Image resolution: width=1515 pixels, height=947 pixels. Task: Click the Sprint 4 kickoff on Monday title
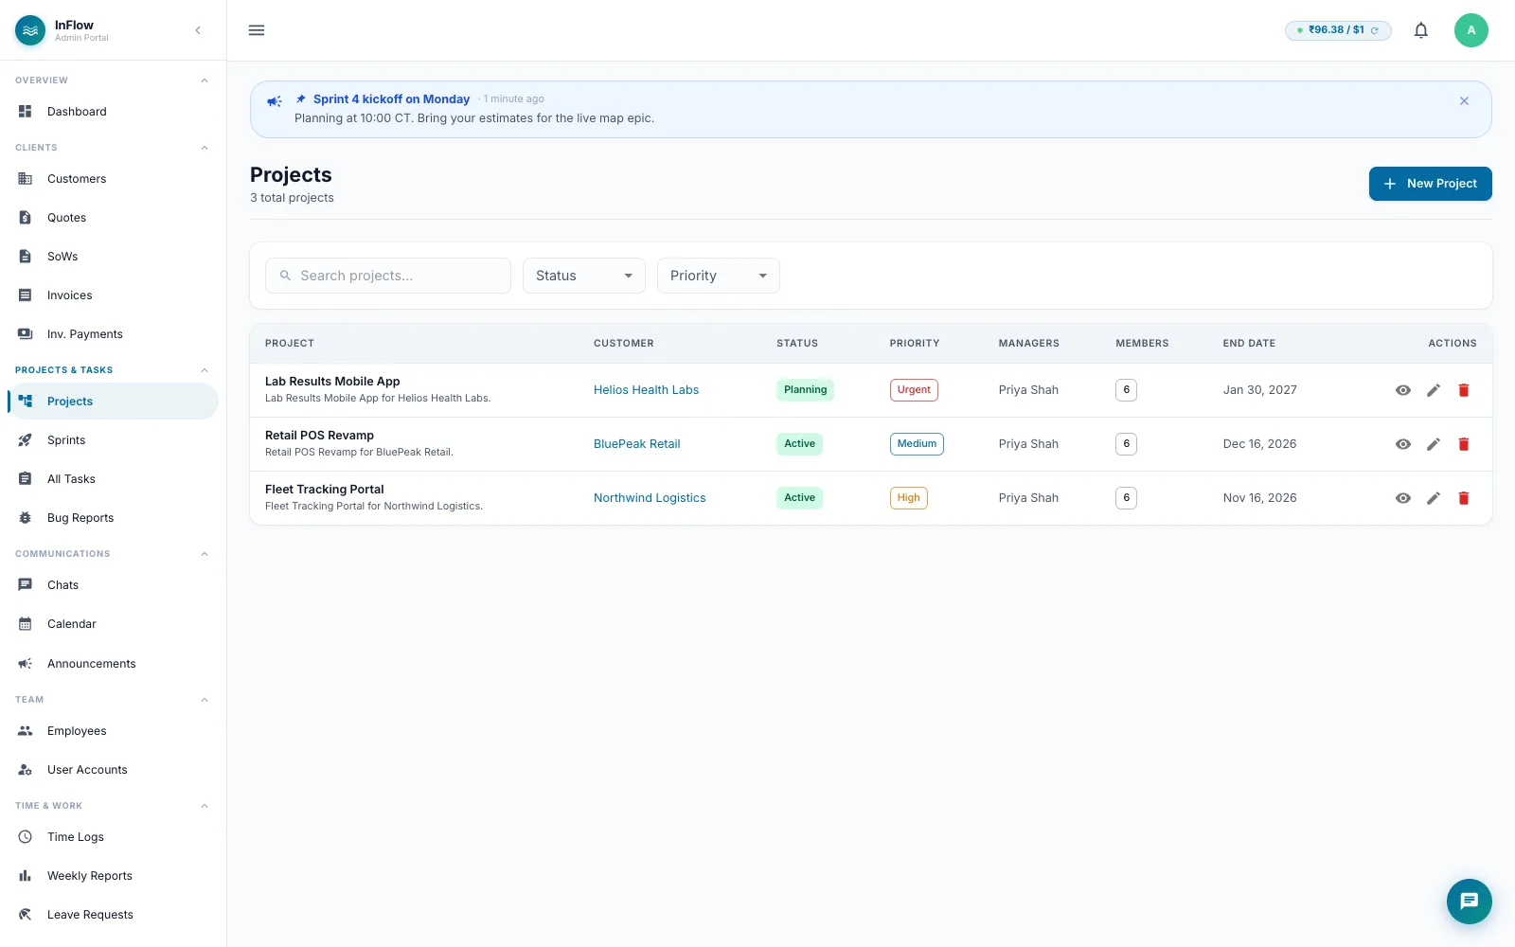(x=391, y=99)
